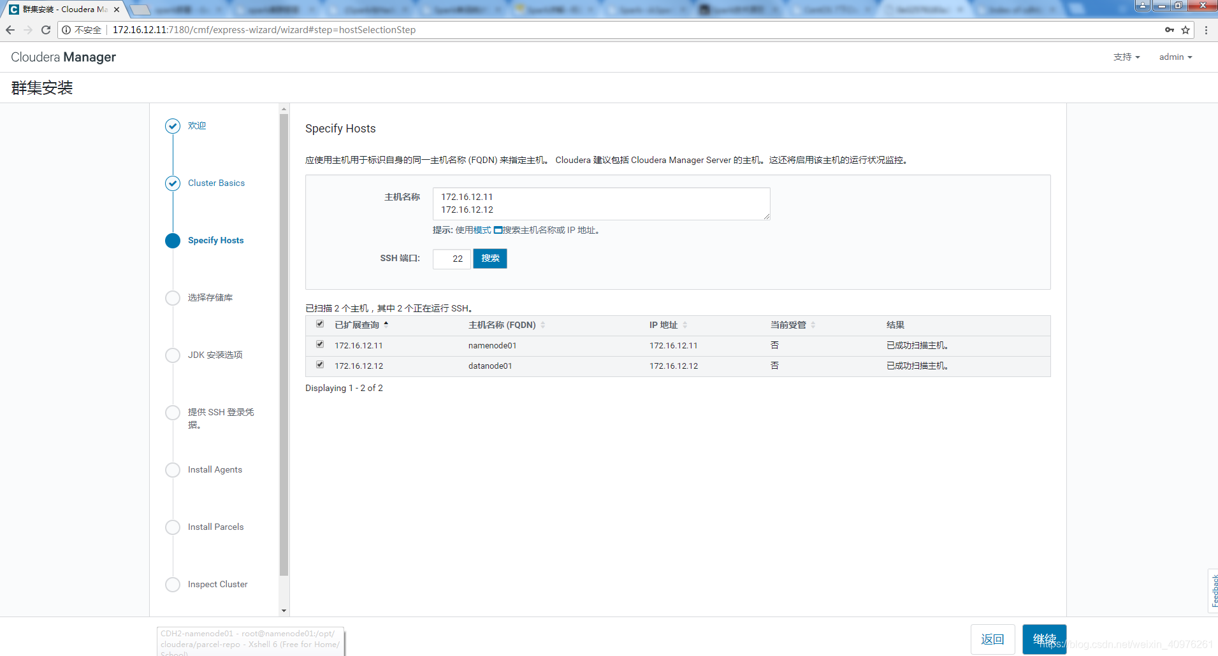
Task: Click the browser address bar URL
Action: 264,30
